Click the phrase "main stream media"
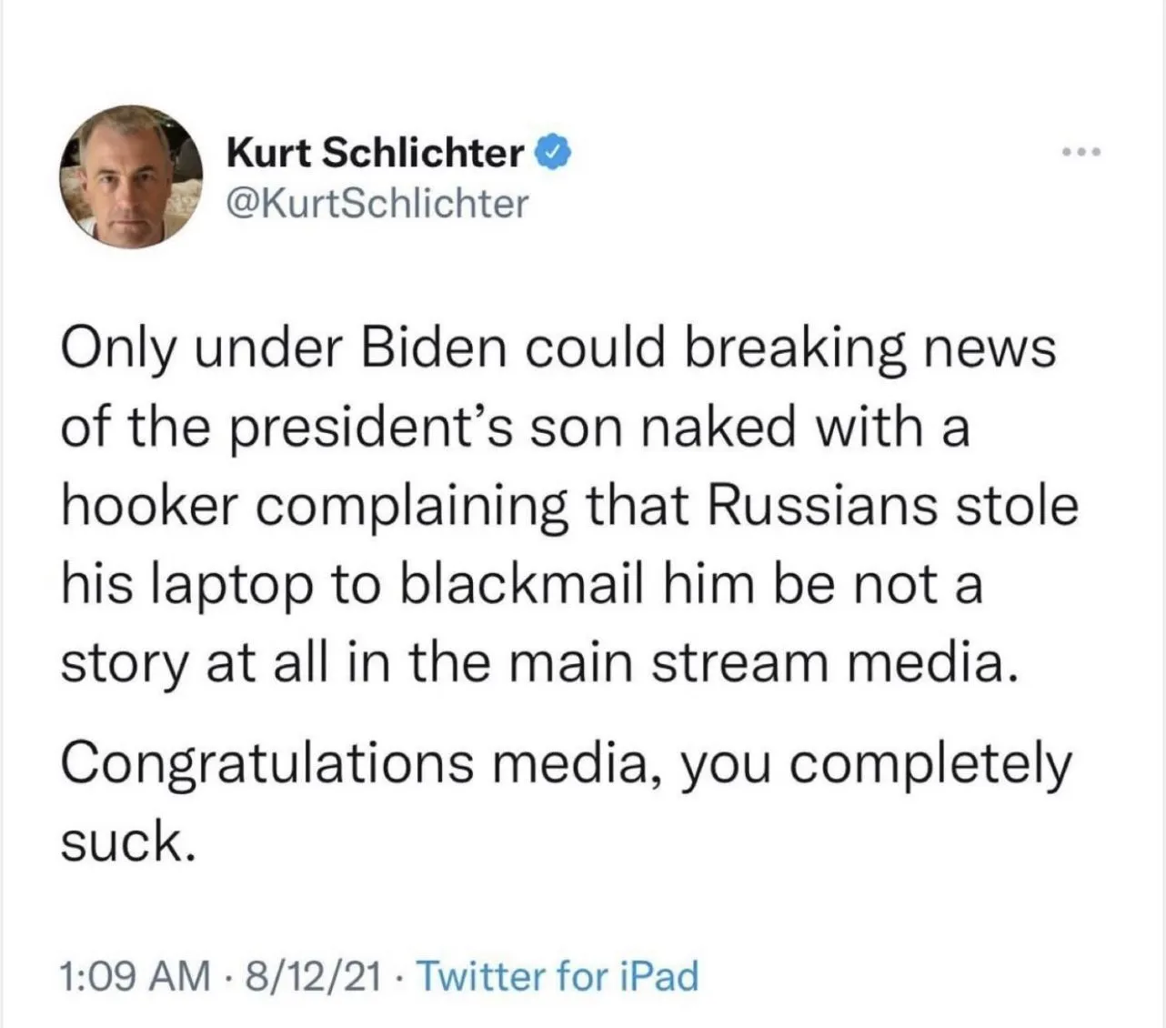This screenshot has width=1166, height=1028. coord(759,663)
